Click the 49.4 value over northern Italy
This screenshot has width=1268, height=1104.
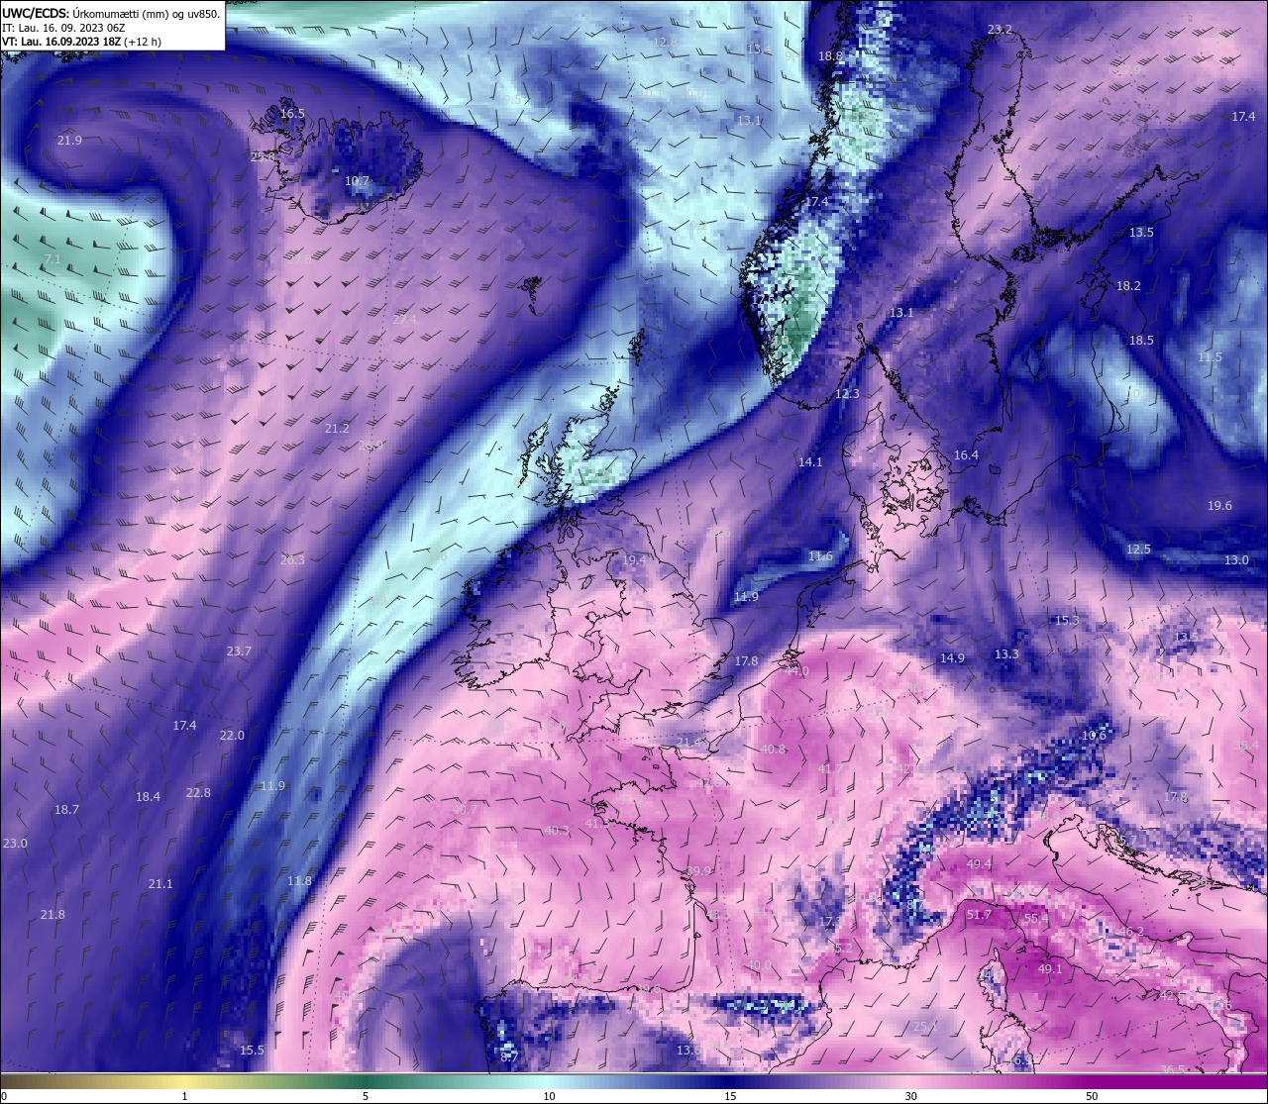coord(979,864)
